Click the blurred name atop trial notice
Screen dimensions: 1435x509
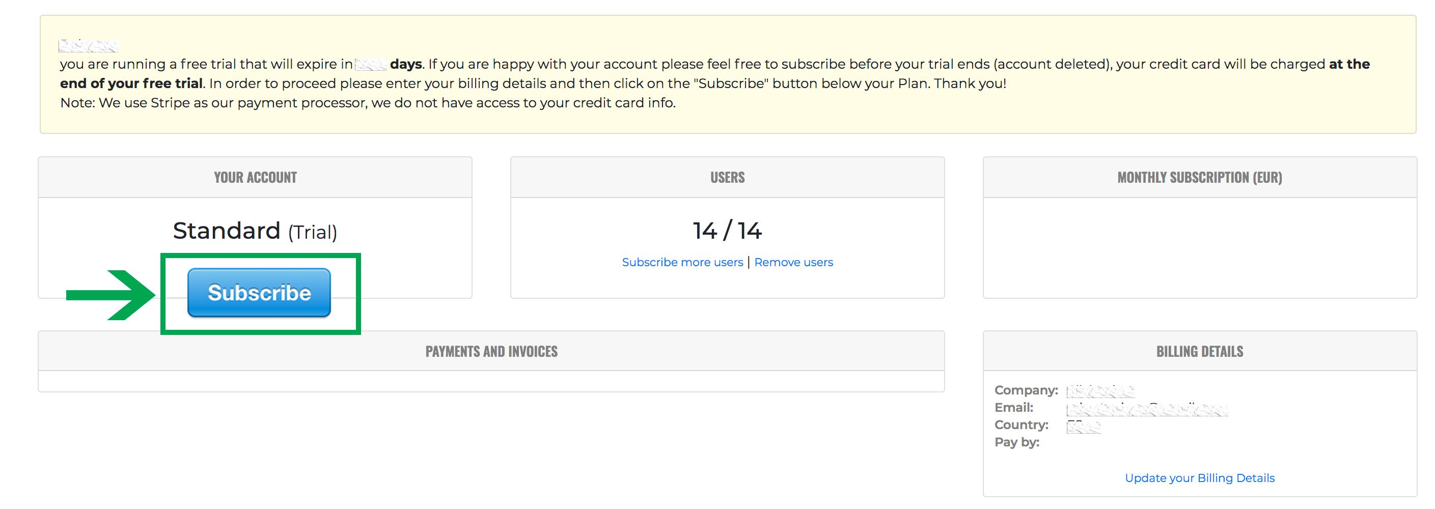[89, 46]
